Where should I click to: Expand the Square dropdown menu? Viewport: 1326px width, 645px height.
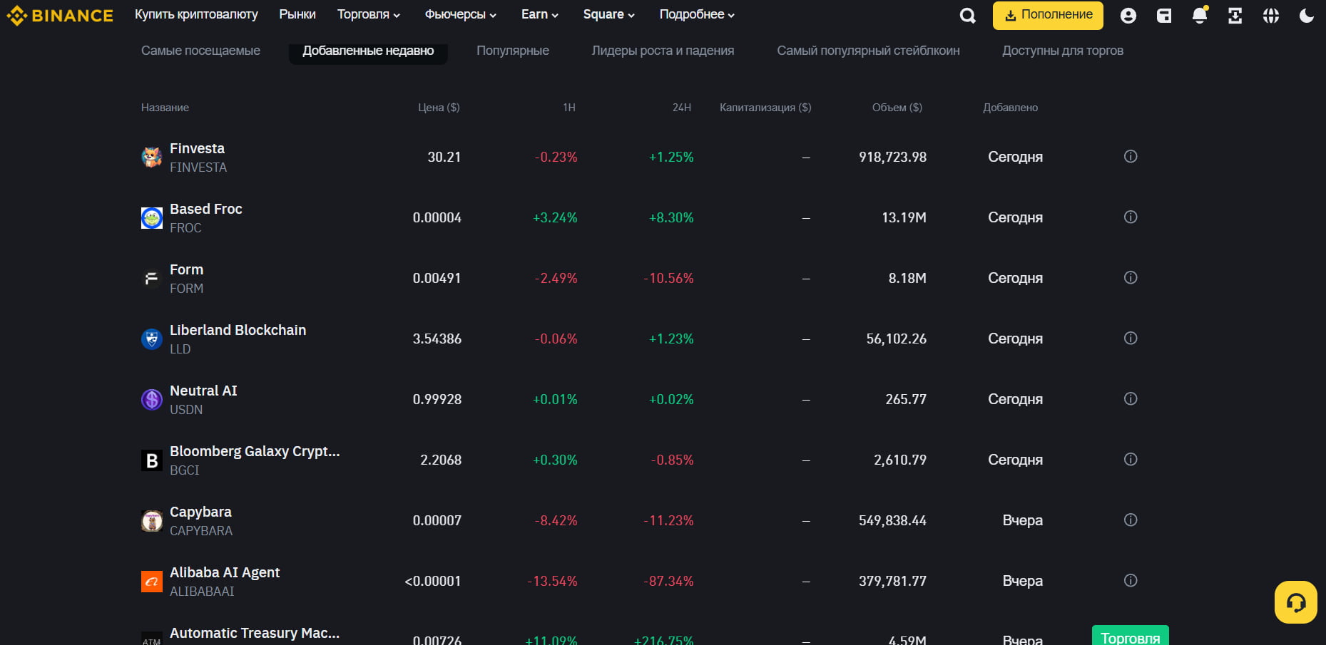(608, 14)
